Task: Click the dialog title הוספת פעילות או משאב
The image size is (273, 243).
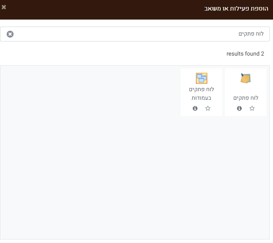Action: (x=236, y=9)
